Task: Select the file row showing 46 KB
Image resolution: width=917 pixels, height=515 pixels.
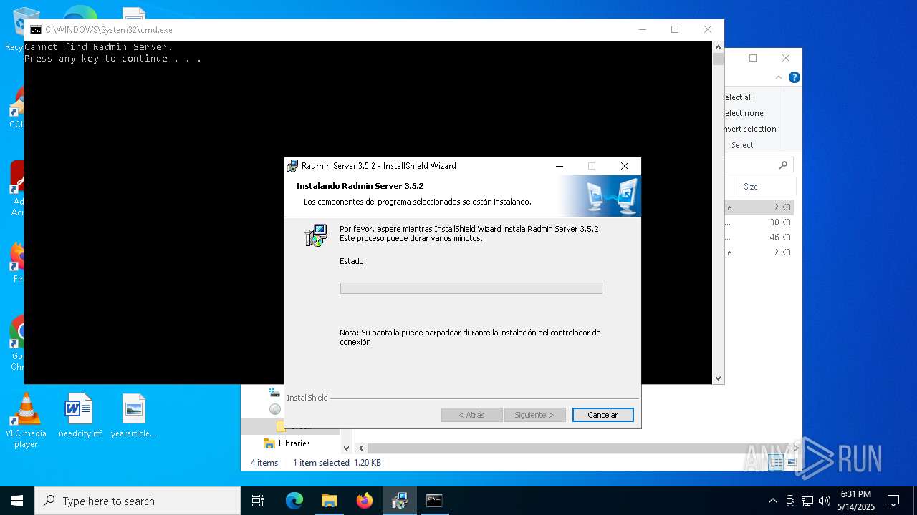Action: click(759, 237)
